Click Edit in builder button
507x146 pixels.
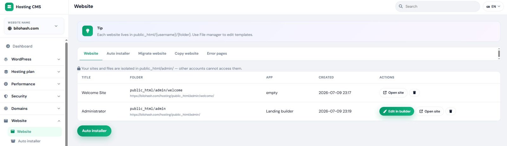(x=397, y=111)
